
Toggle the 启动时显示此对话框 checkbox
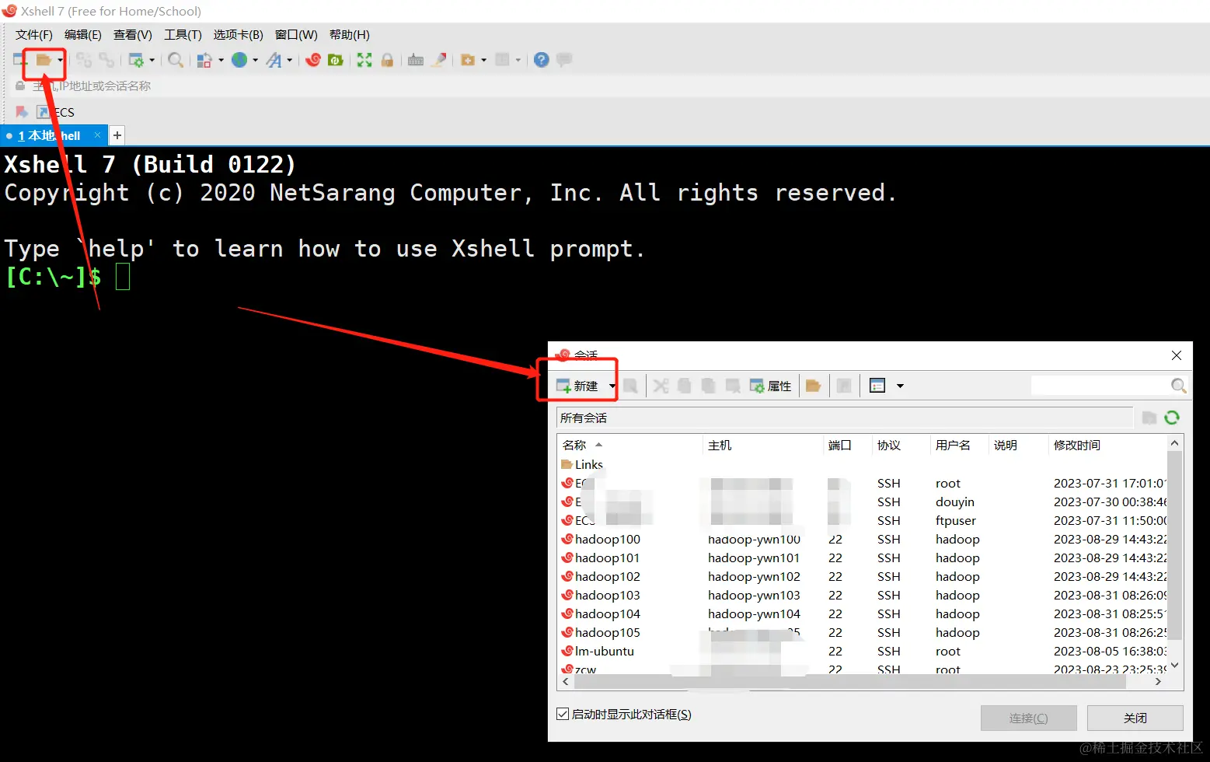click(563, 714)
